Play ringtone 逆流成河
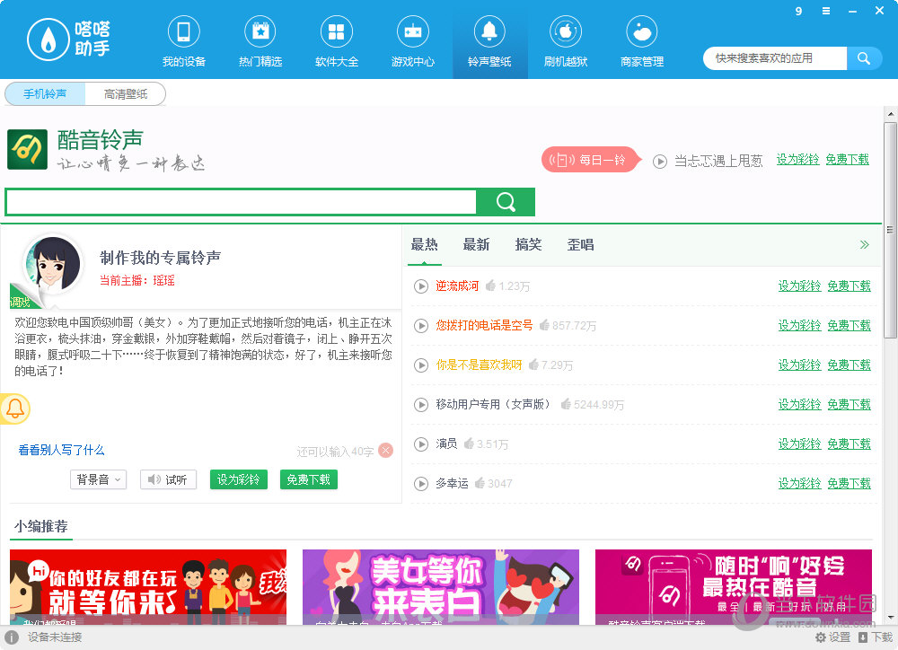Viewport: 898px width, 650px height. tap(421, 285)
